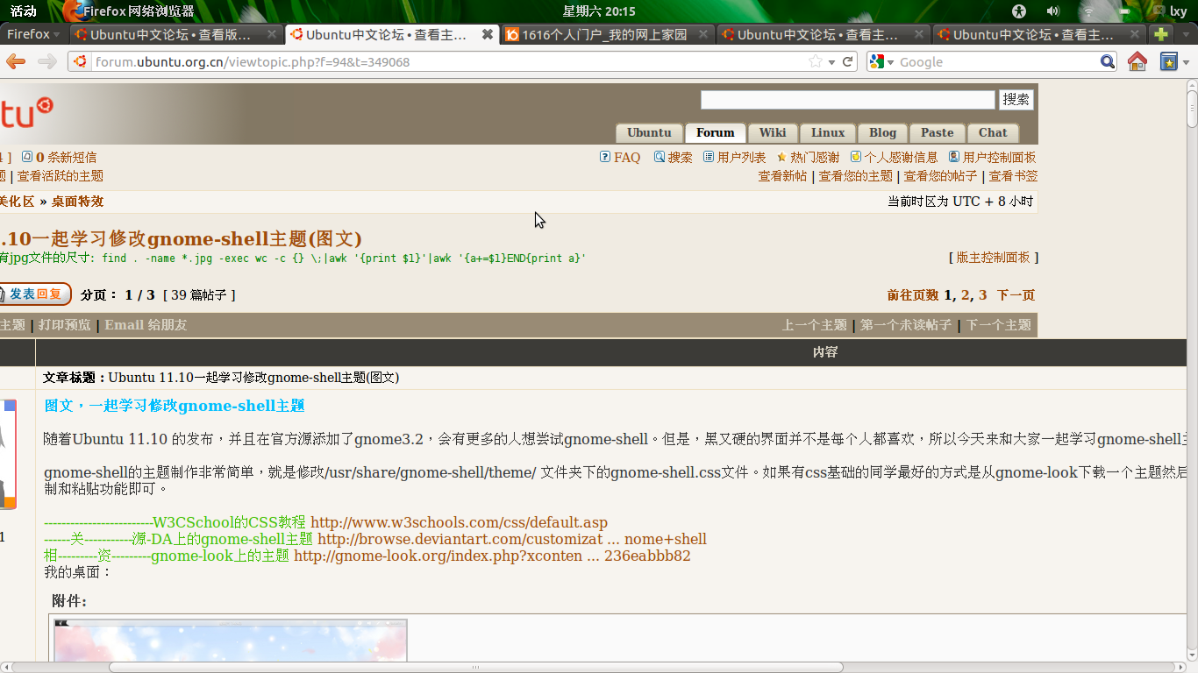This screenshot has height=673, width=1198.
Task: Open the accessibility icon in top panel
Action: coord(1019,11)
